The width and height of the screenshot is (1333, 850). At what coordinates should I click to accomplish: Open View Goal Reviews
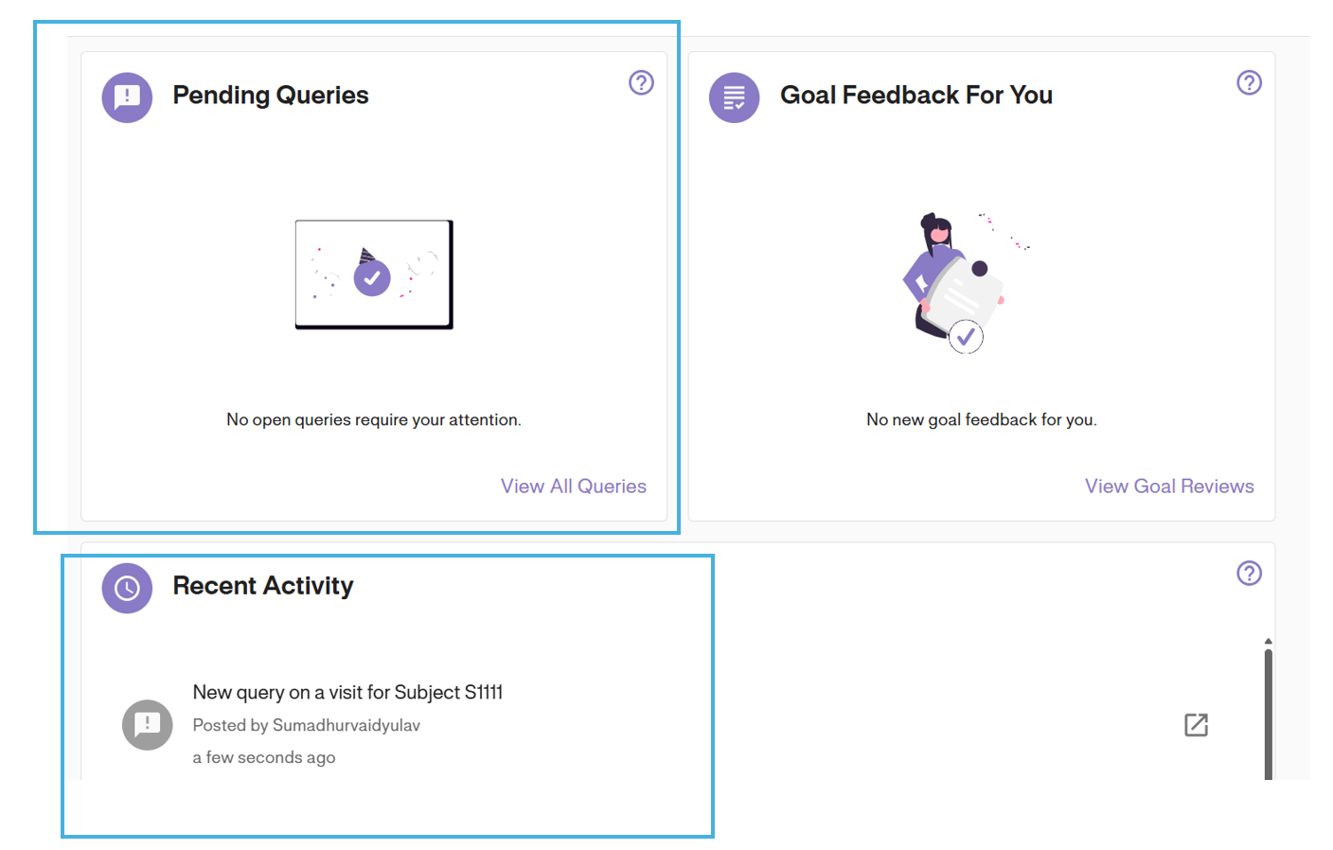[1169, 486]
